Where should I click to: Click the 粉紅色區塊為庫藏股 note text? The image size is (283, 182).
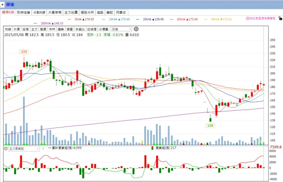[x=262, y=18]
